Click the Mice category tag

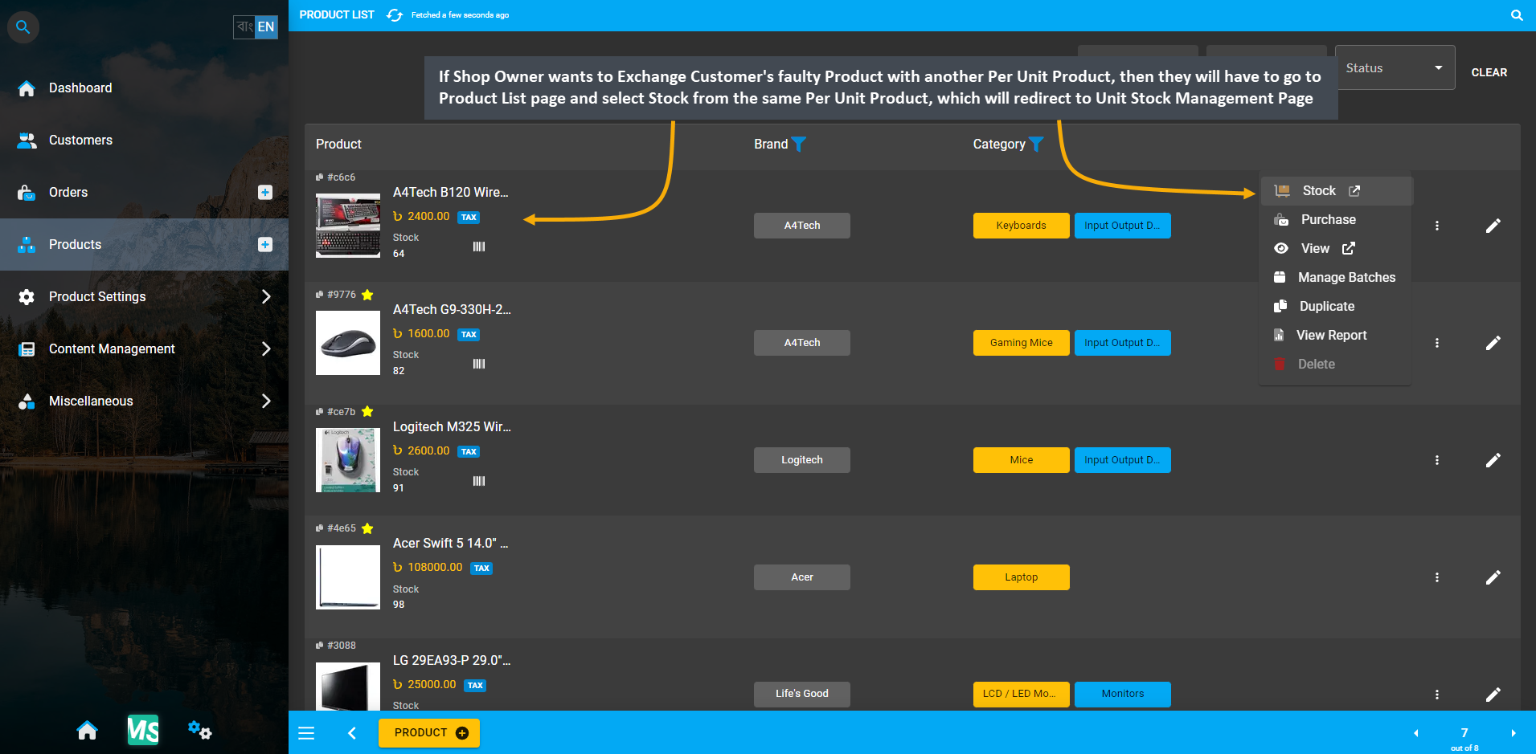(1022, 460)
